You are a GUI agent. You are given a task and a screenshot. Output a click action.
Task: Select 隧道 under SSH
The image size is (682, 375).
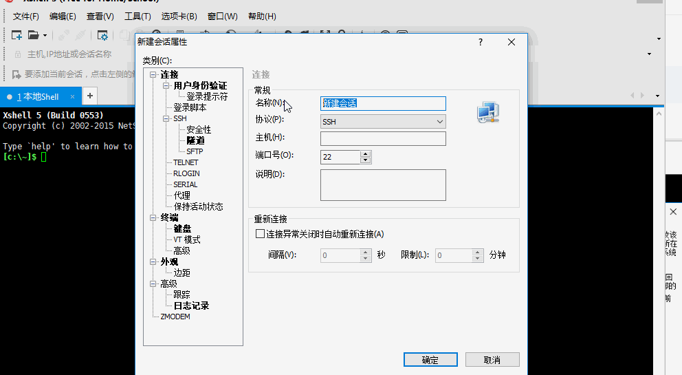pyautogui.click(x=196, y=140)
